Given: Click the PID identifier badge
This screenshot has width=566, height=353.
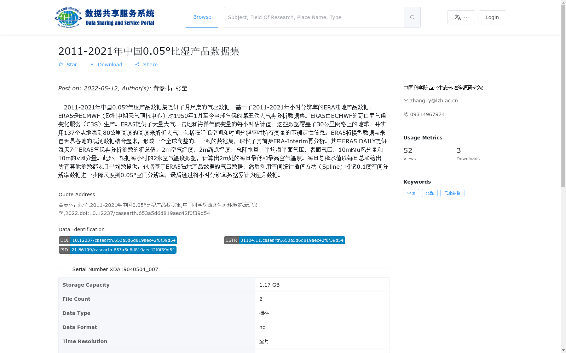Looking at the screenshot, I should (117, 250).
